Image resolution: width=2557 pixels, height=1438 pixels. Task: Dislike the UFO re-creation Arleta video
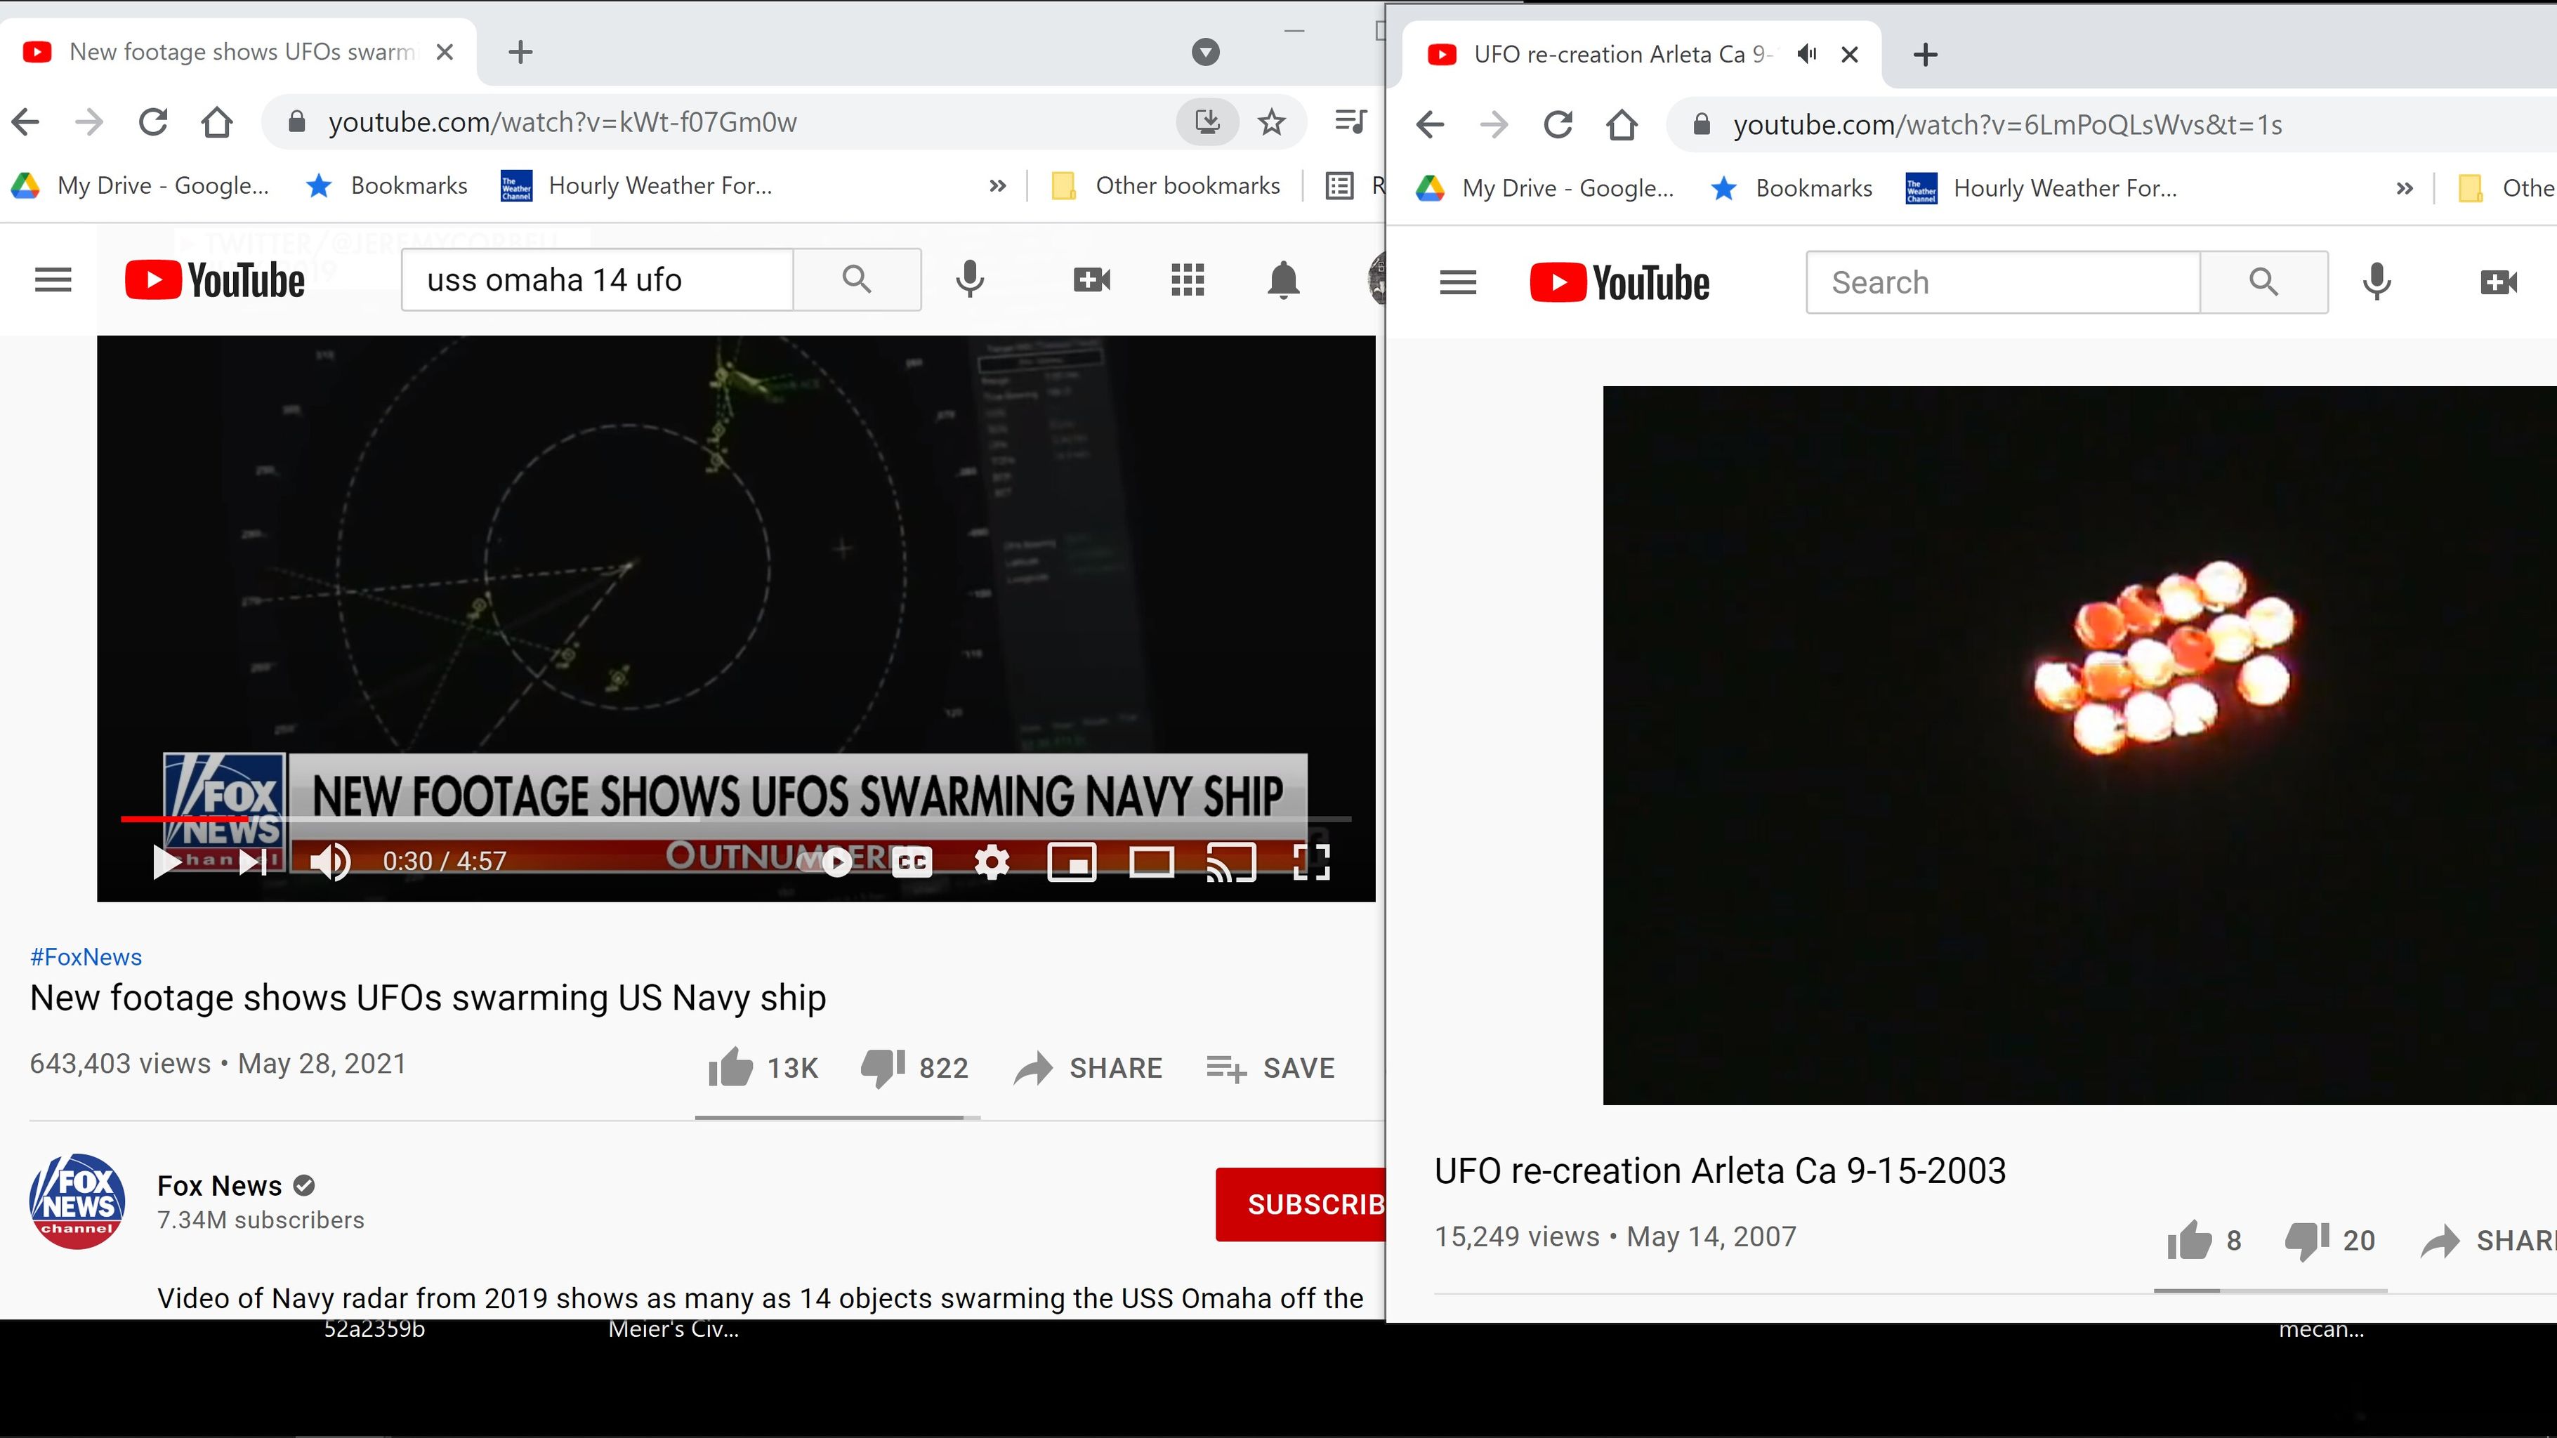(2329, 1239)
